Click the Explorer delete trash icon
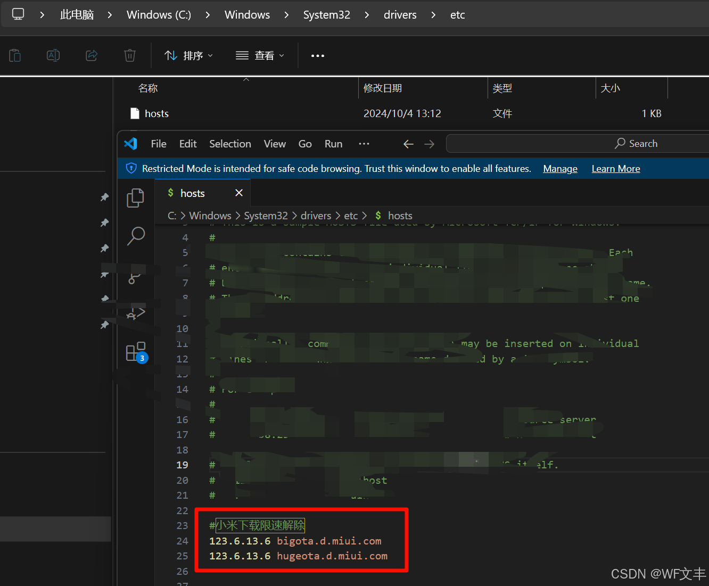709x586 pixels. (x=130, y=55)
